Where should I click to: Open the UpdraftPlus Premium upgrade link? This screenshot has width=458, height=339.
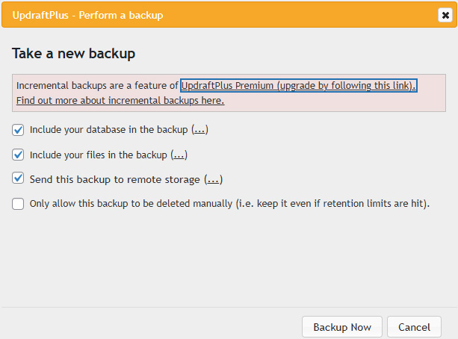pyautogui.click(x=298, y=86)
